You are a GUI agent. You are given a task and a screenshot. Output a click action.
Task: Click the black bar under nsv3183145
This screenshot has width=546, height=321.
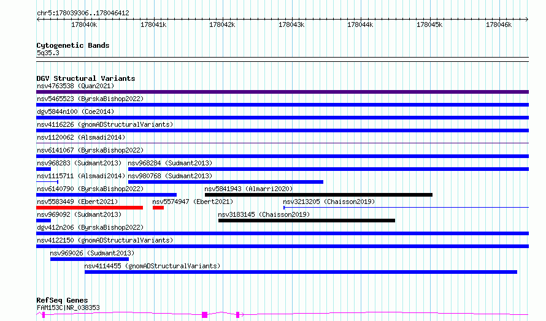(307, 221)
